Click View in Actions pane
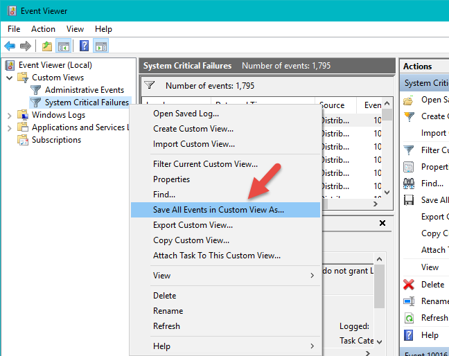The width and height of the screenshot is (449, 356). 430,267
